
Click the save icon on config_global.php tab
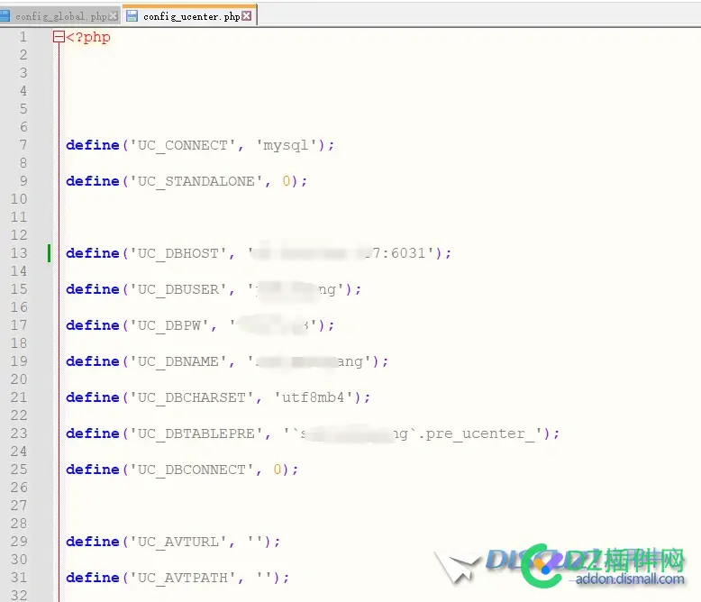click(x=5, y=16)
